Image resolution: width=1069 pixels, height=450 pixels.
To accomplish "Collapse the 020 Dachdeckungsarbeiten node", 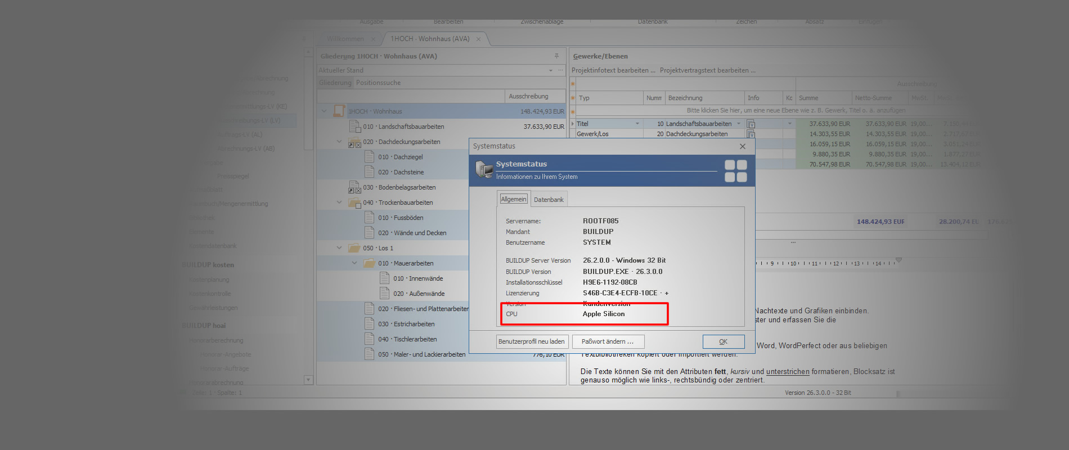I will pos(339,142).
